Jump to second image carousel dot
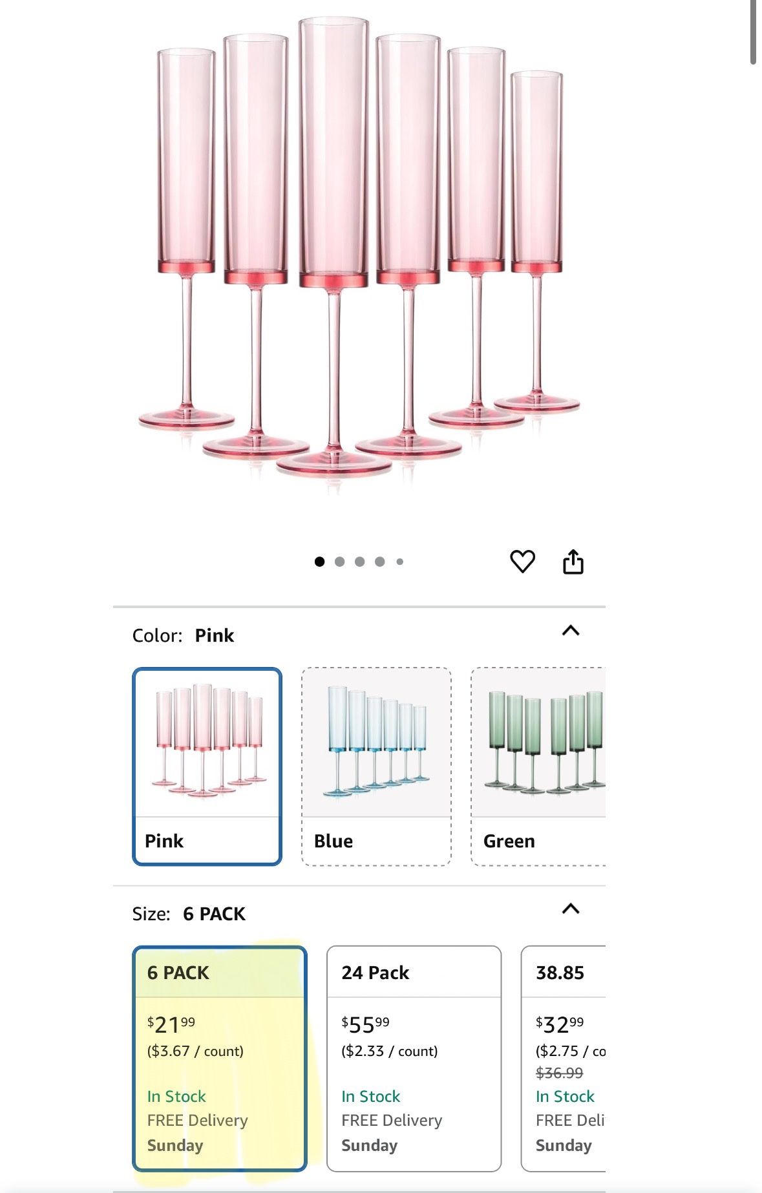Viewport: 762px width, 1193px height. point(339,562)
